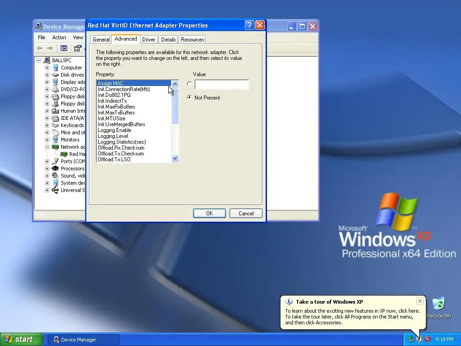The width and height of the screenshot is (461, 346).
Task: Open the File menu in Device Manager
Action: tap(41, 37)
